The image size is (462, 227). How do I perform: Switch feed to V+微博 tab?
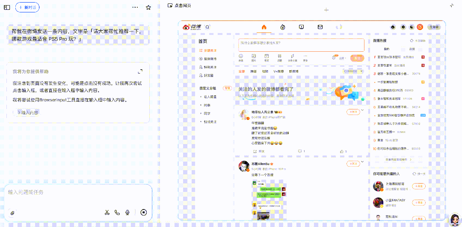pos(278,71)
